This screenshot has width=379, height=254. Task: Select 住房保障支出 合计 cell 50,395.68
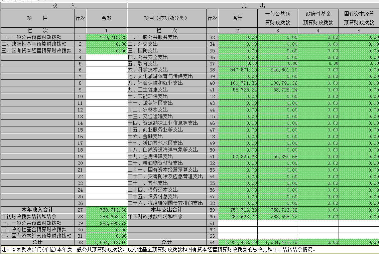point(238,157)
